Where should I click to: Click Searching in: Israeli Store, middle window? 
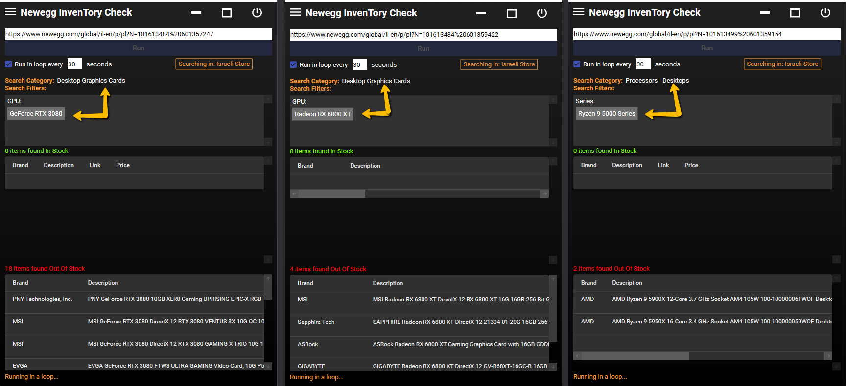click(x=499, y=64)
